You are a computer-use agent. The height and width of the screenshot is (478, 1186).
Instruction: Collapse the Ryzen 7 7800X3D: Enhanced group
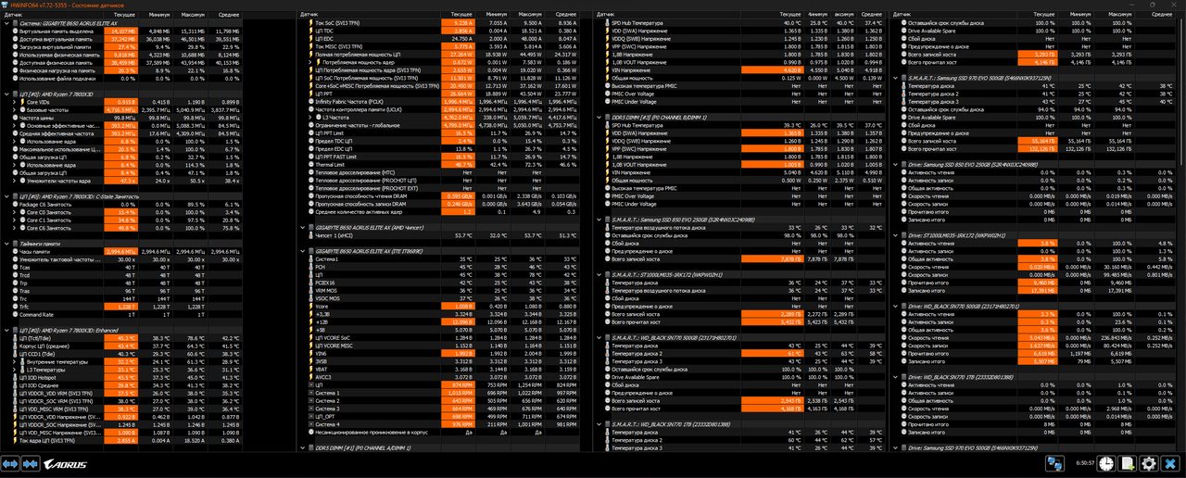[x=6, y=330]
